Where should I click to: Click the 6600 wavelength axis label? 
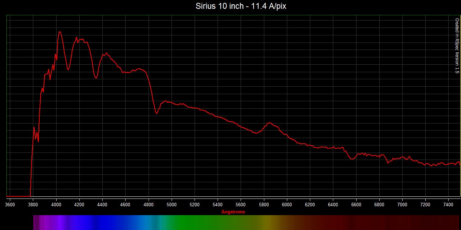(356, 205)
